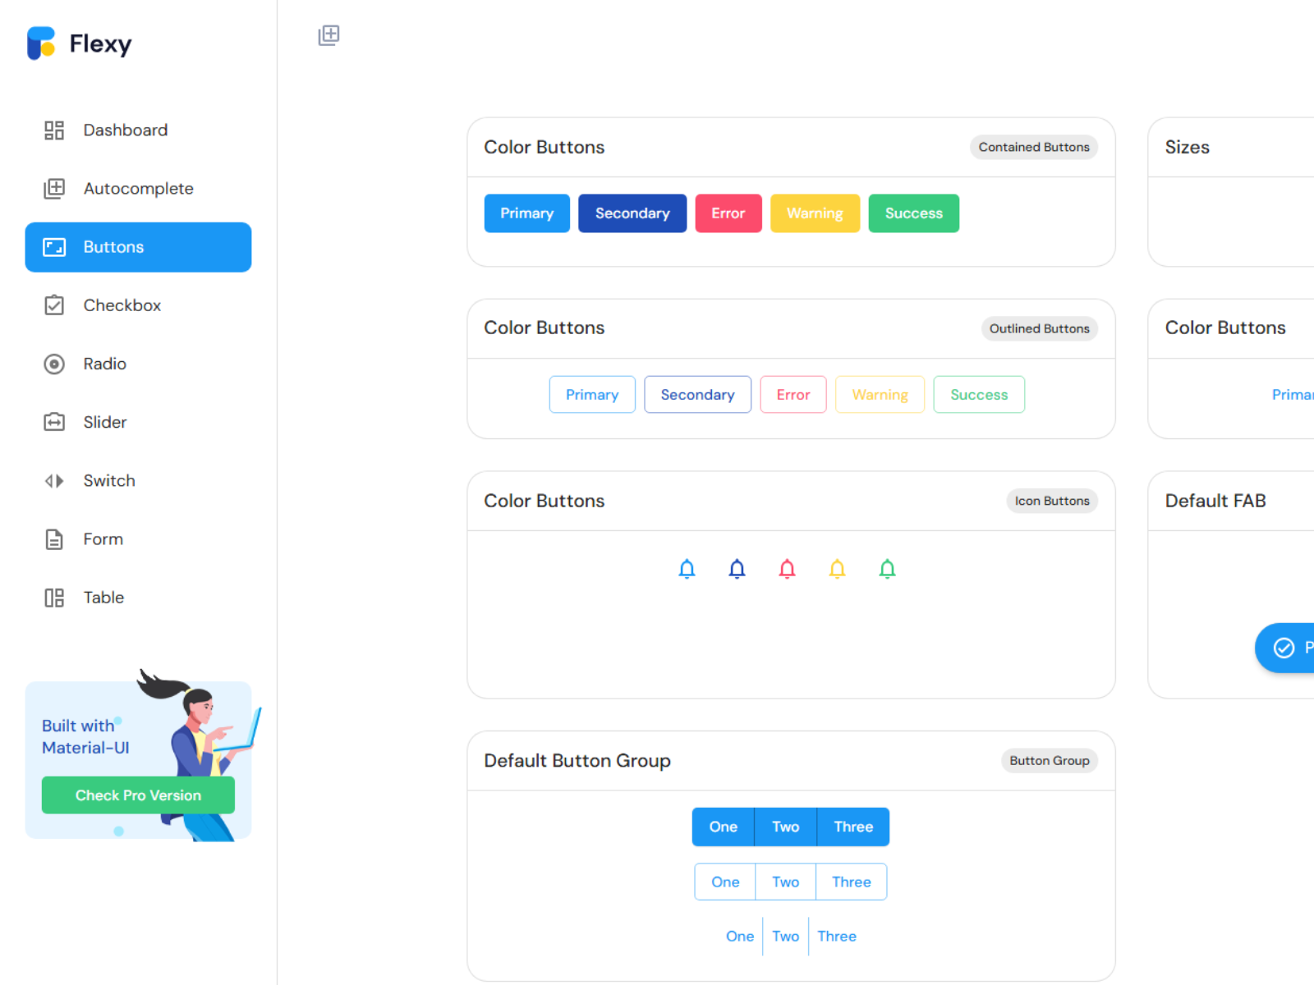Click the top bar add-box icon

point(328,35)
